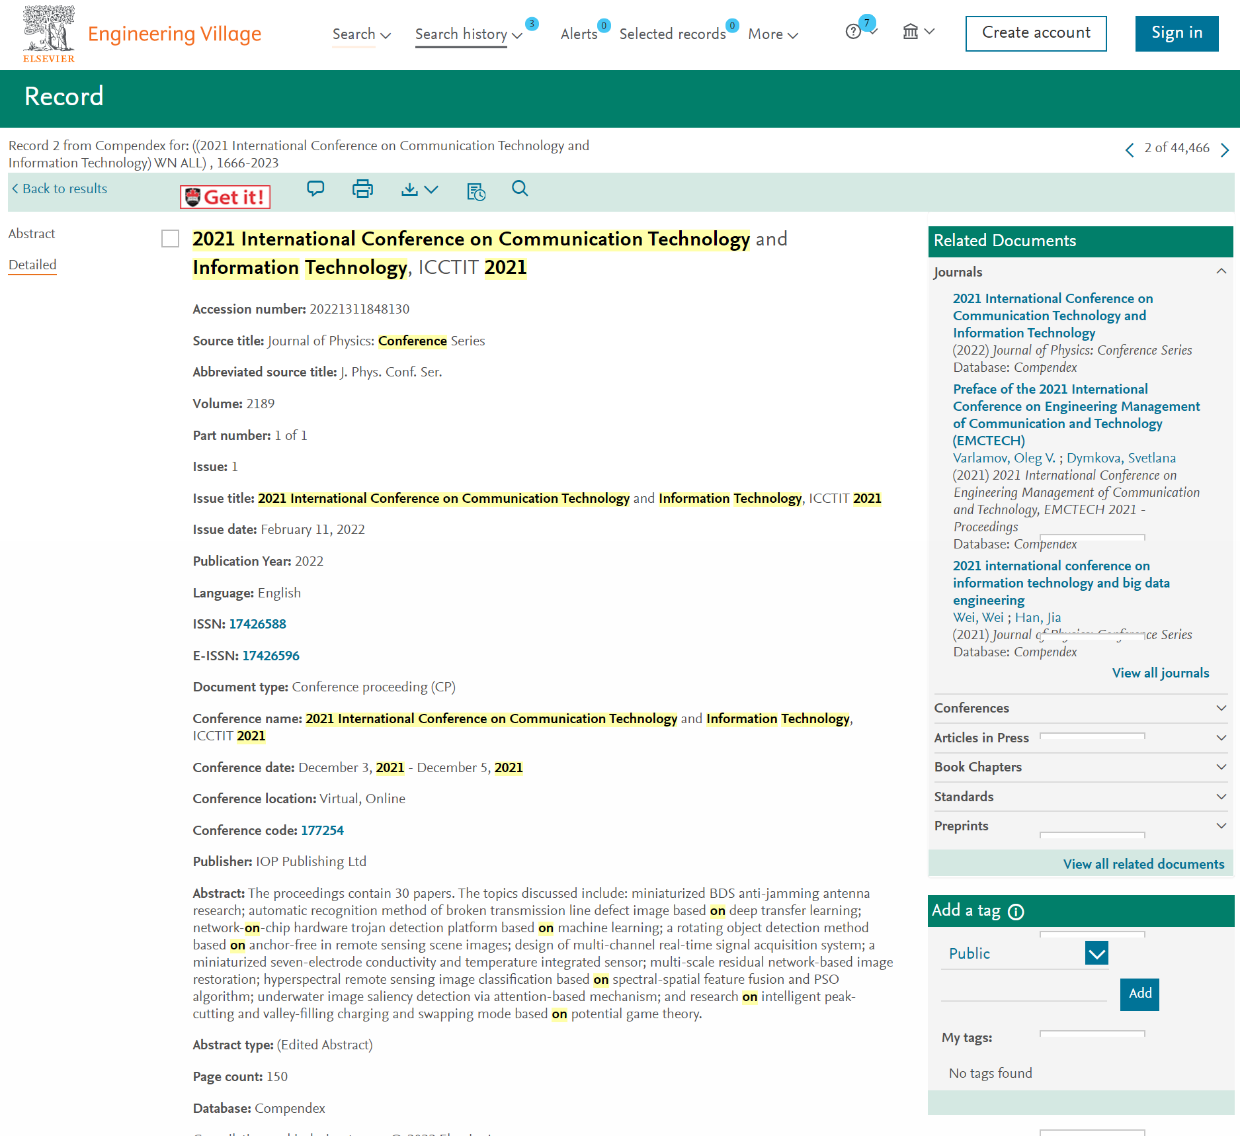This screenshot has height=1136, width=1240.
Task: Open the comment speech bubble icon
Action: click(315, 189)
